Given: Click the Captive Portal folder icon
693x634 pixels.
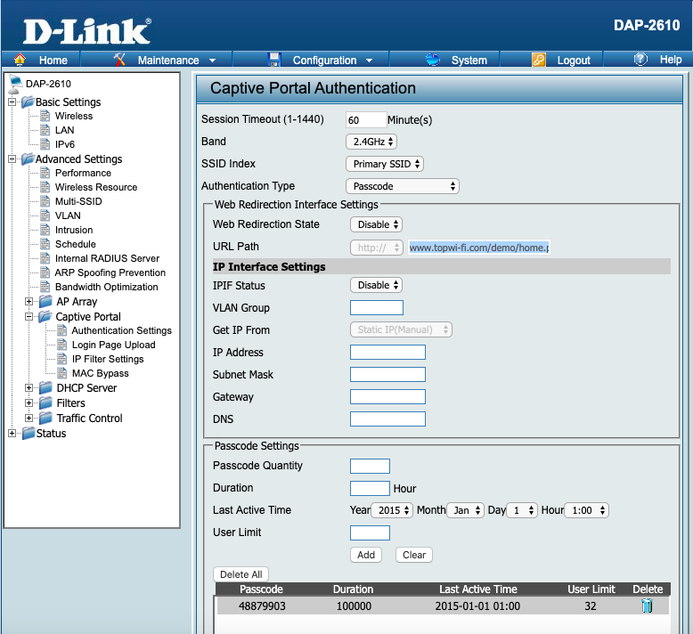Looking at the screenshot, I should pyautogui.click(x=45, y=316).
